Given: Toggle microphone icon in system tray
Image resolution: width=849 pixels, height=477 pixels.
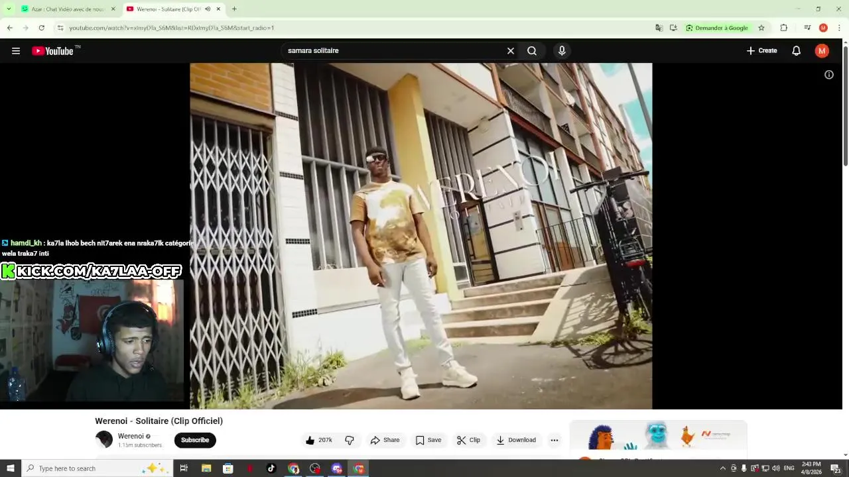Looking at the screenshot, I should (x=744, y=468).
